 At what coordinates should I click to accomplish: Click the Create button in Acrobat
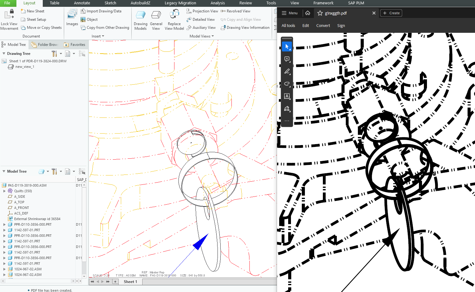(x=391, y=13)
